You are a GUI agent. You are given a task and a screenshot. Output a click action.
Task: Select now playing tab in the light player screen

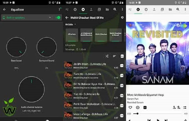(138, 10)
